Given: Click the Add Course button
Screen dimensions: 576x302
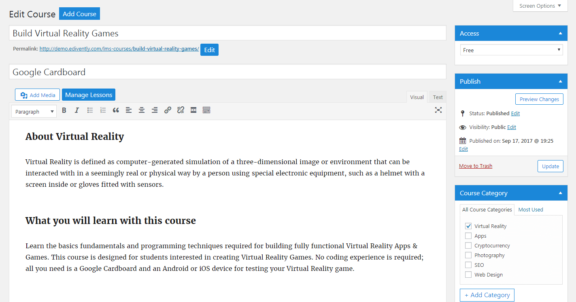Looking at the screenshot, I should point(79,14).
